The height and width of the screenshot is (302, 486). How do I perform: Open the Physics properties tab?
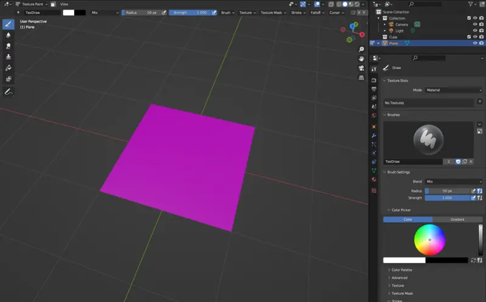pyautogui.click(x=374, y=153)
